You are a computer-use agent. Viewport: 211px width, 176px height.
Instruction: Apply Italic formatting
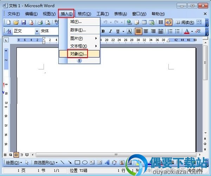pyautogui.click(x=110, y=31)
